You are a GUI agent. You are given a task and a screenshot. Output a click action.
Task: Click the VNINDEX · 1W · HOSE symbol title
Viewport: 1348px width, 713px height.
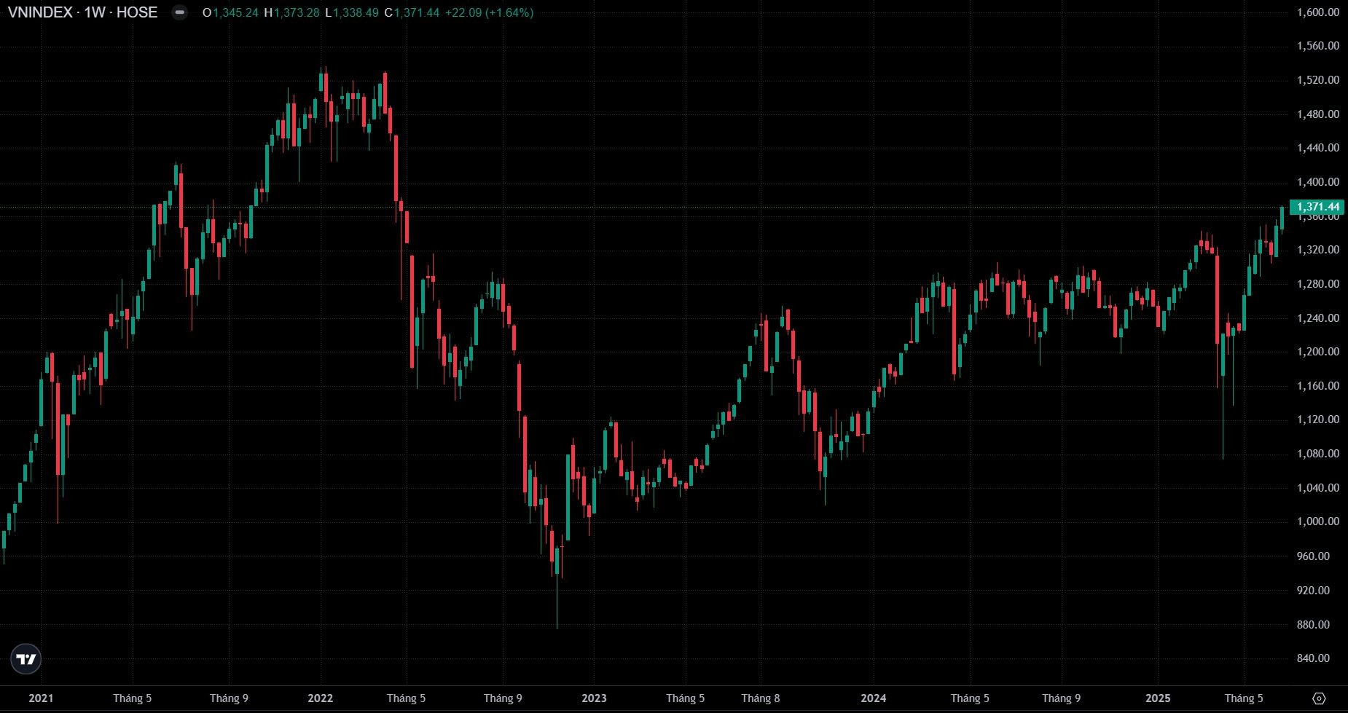[x=82, y=12]
